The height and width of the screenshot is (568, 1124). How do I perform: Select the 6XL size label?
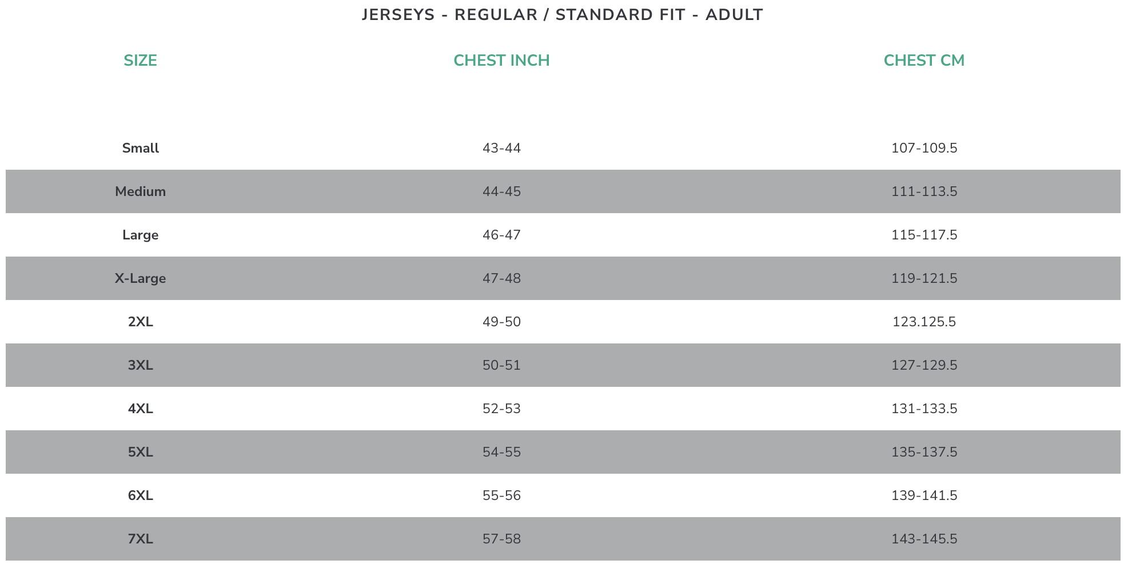(141, 495)
